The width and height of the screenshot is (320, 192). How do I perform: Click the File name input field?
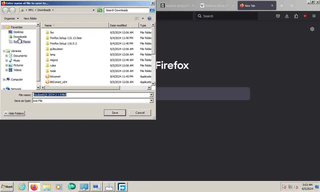point(91,95)
